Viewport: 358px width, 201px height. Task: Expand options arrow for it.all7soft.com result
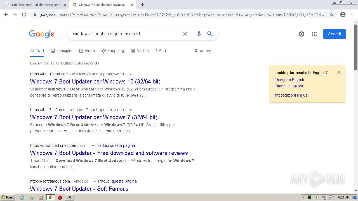point(131,110)
